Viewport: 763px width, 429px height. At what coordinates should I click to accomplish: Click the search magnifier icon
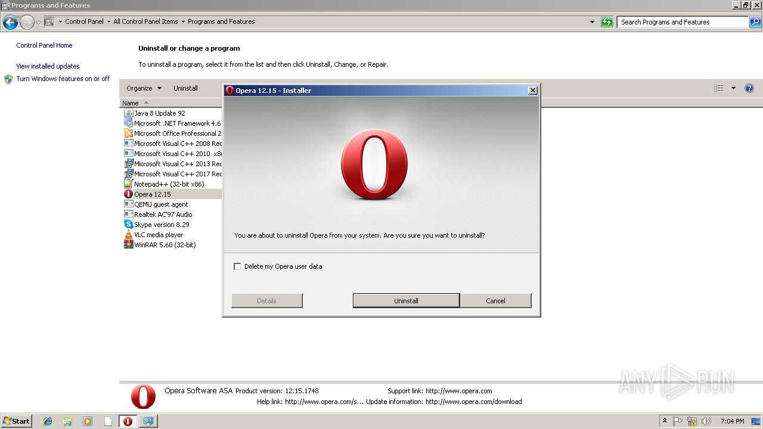[755, 22]
